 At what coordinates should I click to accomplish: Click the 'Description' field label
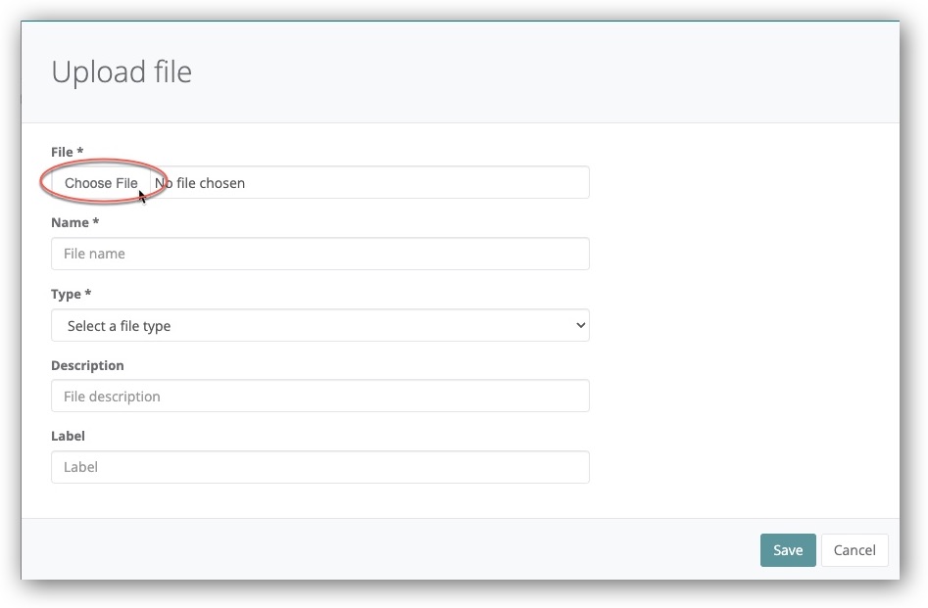[x=87, y=365]
